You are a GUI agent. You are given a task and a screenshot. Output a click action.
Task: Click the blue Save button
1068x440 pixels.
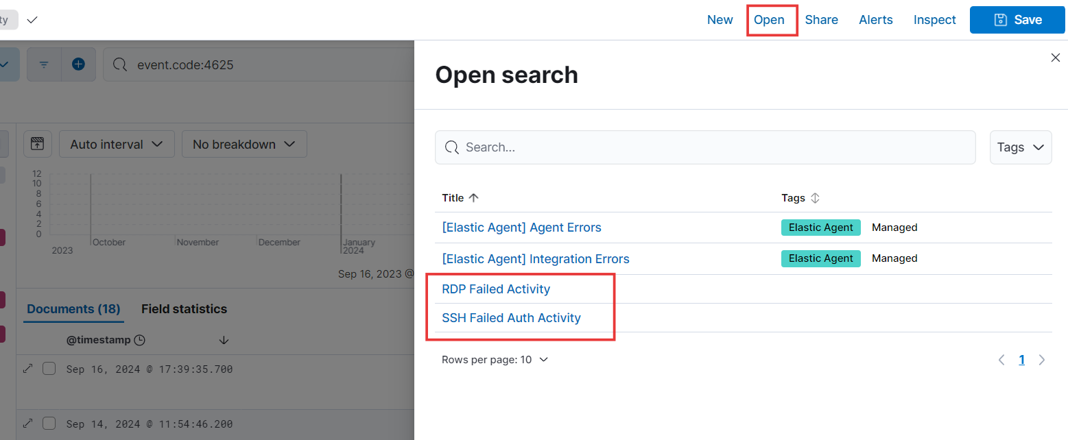click(1019, 20)
